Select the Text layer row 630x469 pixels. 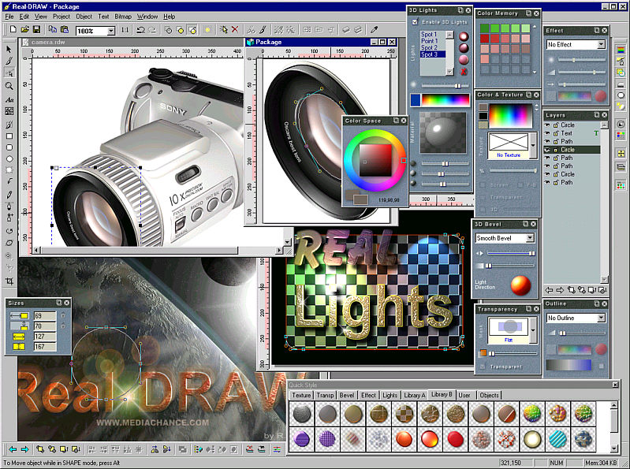(572, 133)
